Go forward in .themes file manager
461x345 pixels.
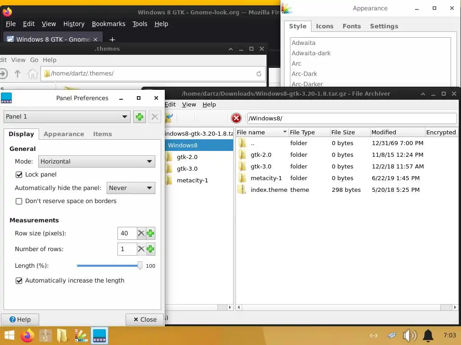click(3, 74)
